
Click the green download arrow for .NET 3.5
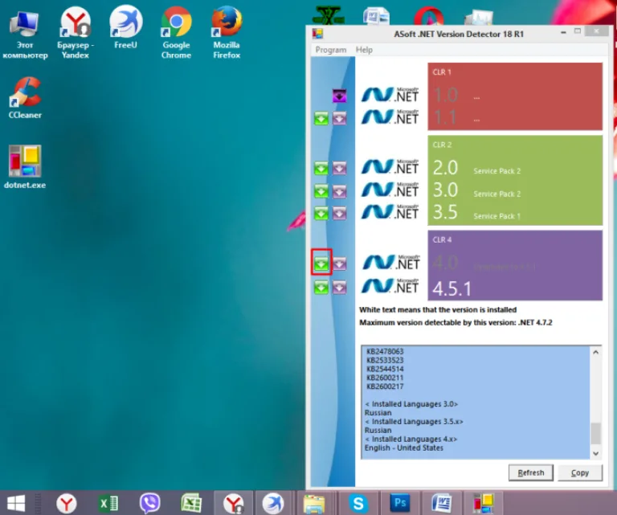pyautogui.click(x=321, y=213)
